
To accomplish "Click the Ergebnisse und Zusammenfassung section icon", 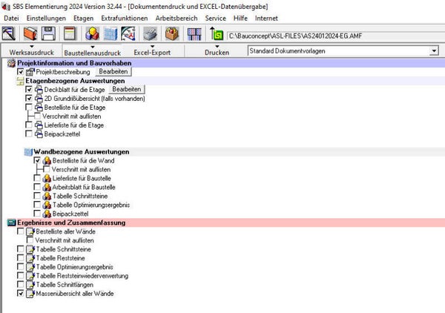I will [x=11, y=223].
